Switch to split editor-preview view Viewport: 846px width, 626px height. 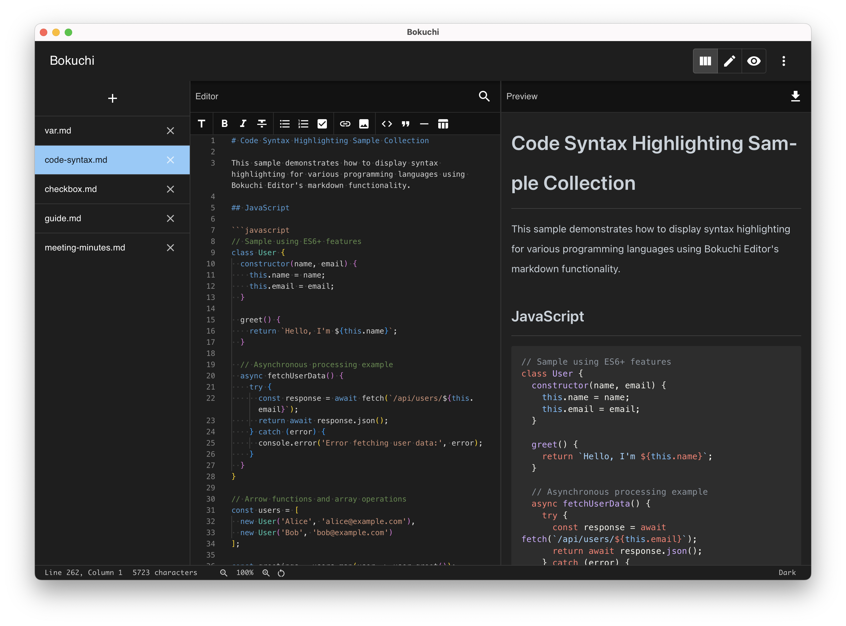click(x=705, y=61)
